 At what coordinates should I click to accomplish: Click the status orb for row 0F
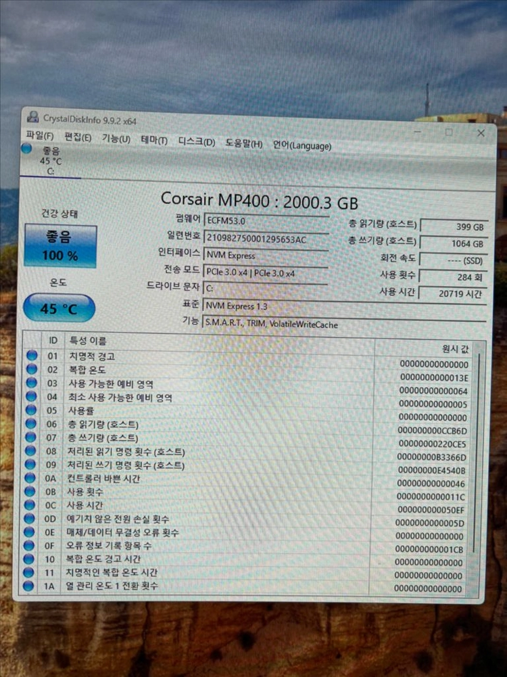[29, 545]
